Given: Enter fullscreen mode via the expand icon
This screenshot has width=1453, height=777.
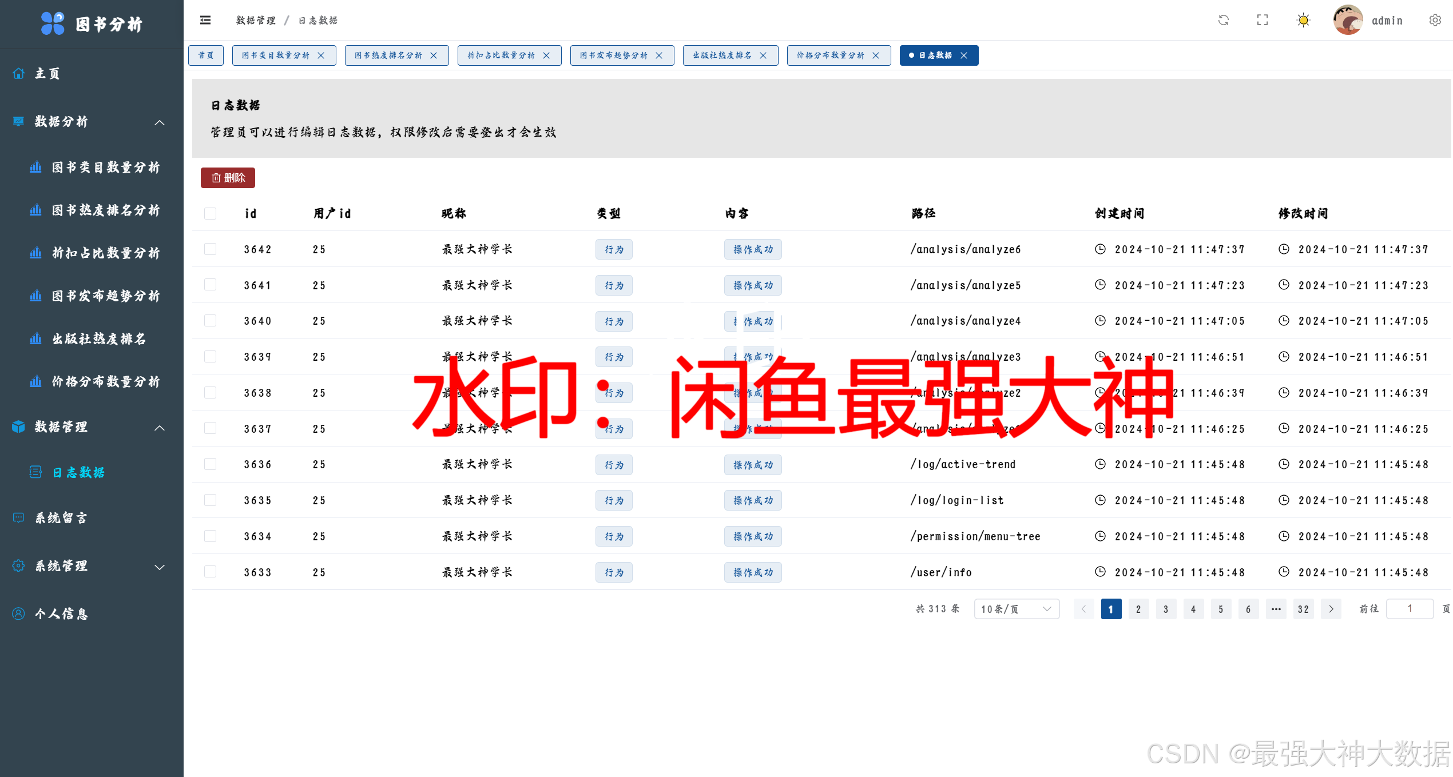Looking at the screenshot, I should point(1263,21).
